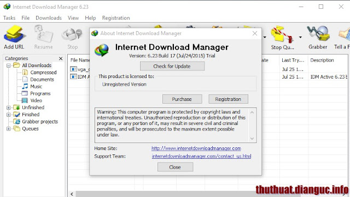Sort by the Last Try column header
350x197 pixels.
293,60
